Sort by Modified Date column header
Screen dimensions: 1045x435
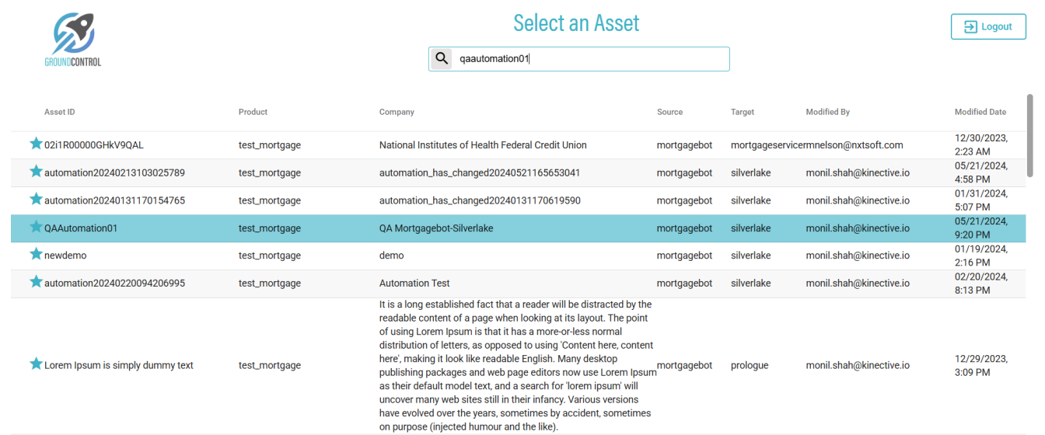980,112
